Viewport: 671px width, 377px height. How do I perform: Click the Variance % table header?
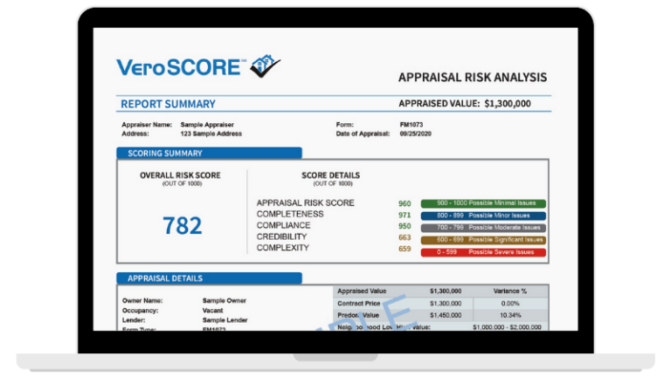tap(509, 291)
